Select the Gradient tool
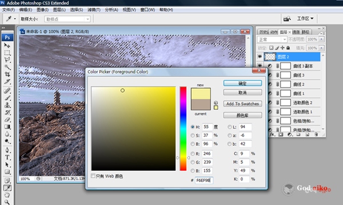 point(7,126)
